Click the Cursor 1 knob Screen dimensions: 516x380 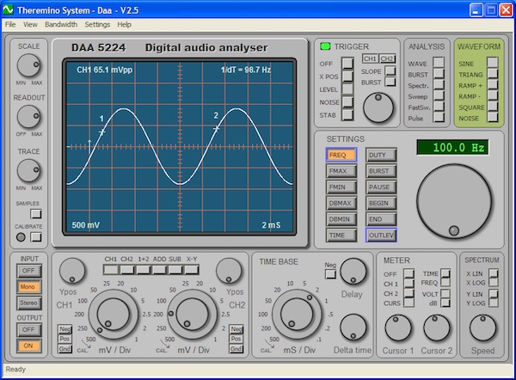point(397,328)
